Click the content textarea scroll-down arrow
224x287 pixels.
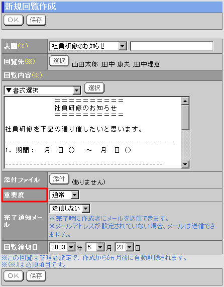pyautogui.click(x=185, y=164)
